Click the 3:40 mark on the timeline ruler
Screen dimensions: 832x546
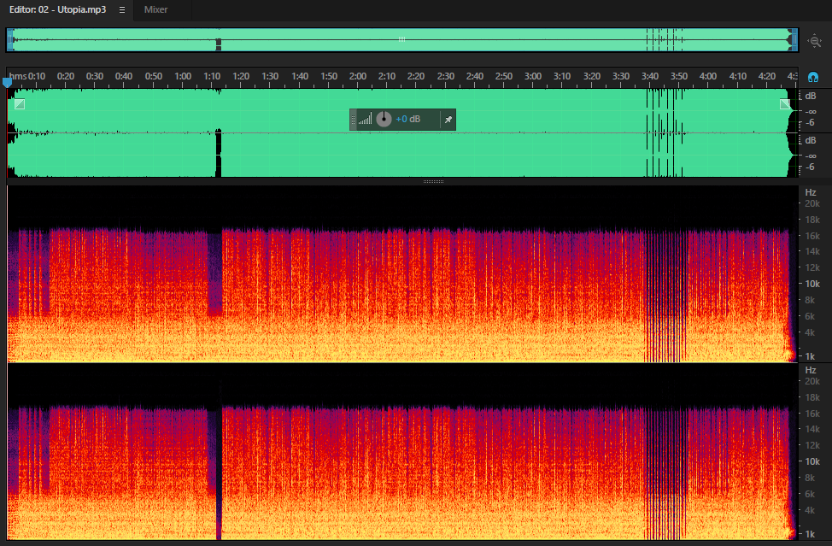pyautogui.click(x=649, y=76)
